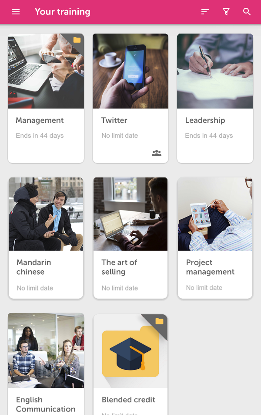Tap the search magnifier icon

coord(247,12)
